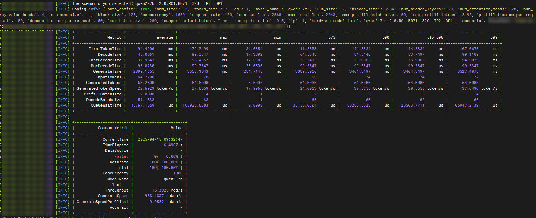
Task: Select DecodeTime average value 45.0561
Action: (146, 54)
